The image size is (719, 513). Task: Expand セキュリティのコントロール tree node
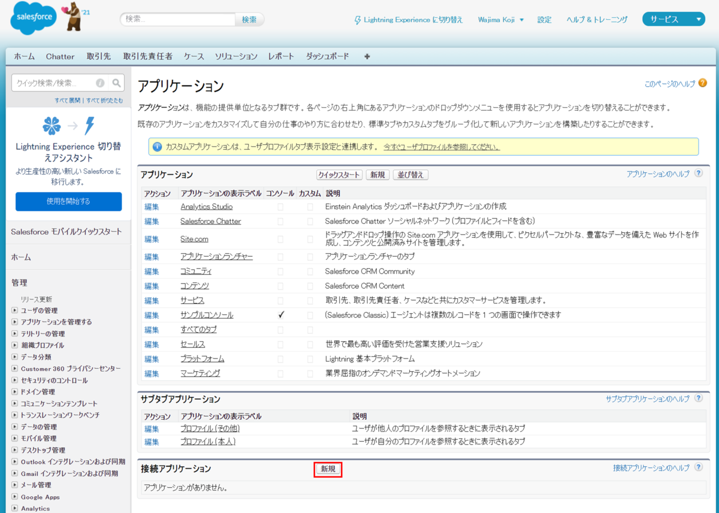[15, 380]
